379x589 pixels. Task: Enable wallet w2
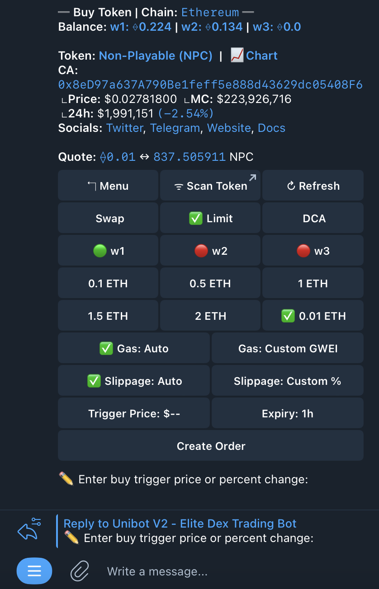point(210,251)
